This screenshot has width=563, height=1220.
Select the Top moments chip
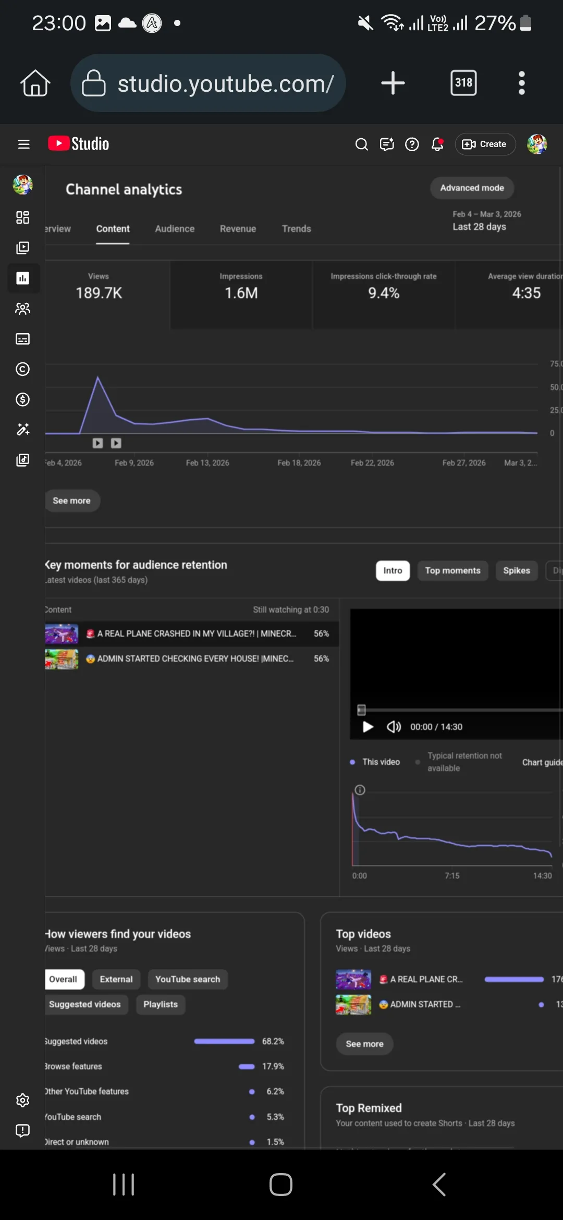pos(452,570)
